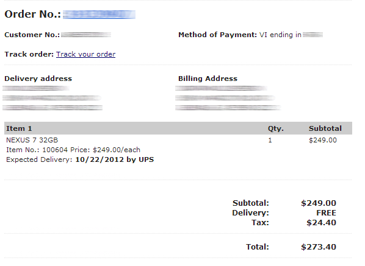This screenshot has width=365, height=266.
Task: Click the Billing Address heading
Action: [208, 79]
